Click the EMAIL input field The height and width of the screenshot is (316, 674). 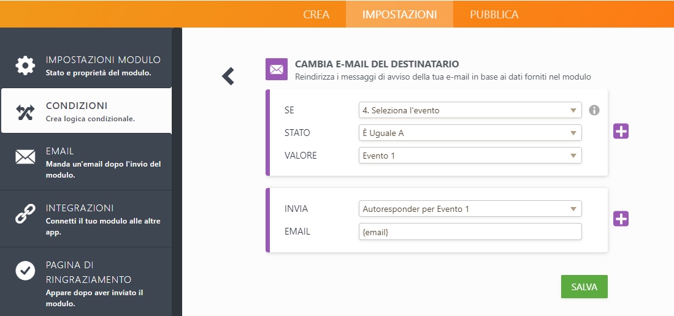point(470,231)
